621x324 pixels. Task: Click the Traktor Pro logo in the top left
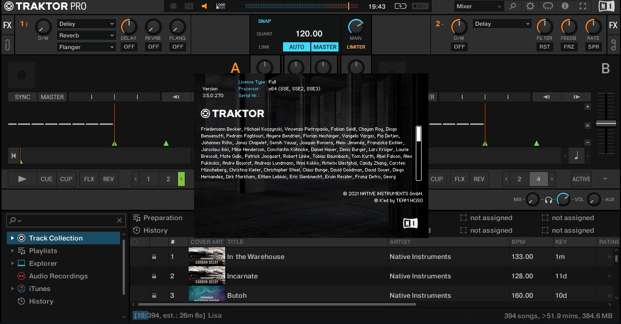point(45,6)
